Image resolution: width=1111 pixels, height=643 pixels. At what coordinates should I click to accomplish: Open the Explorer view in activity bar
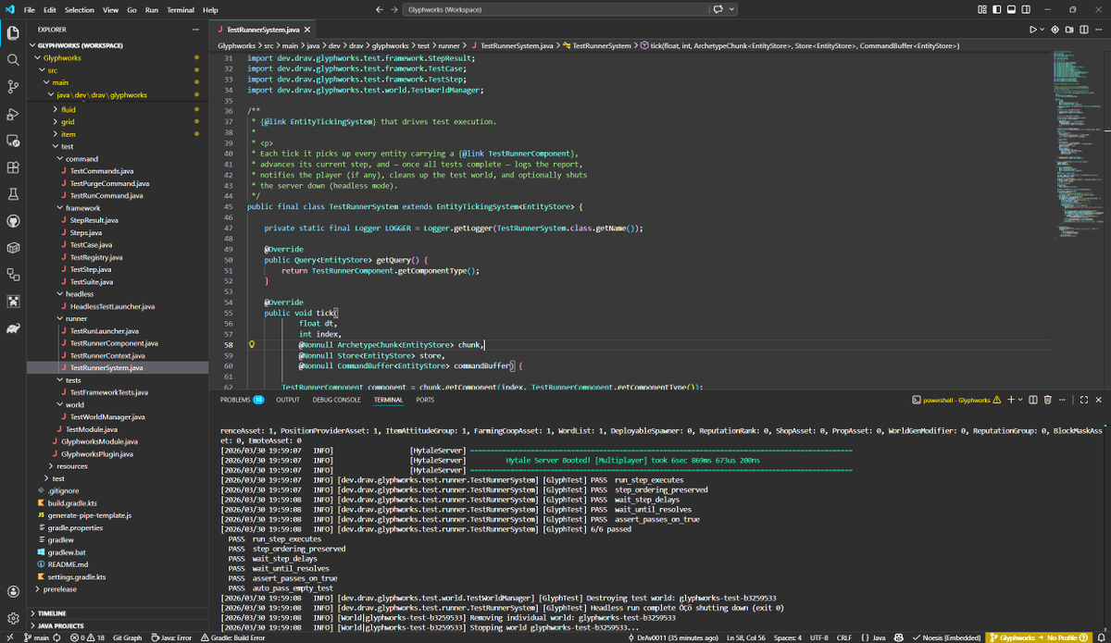coord(13,33)
